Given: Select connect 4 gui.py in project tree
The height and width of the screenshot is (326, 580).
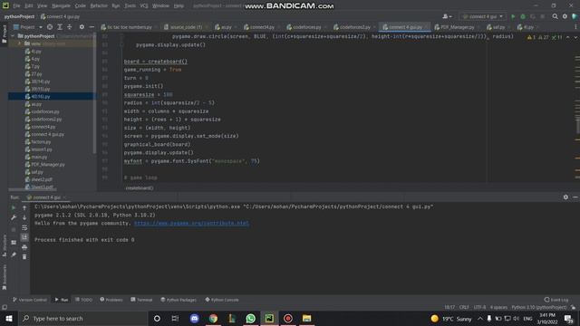Looking at the screenshot, I should [48, 135].
